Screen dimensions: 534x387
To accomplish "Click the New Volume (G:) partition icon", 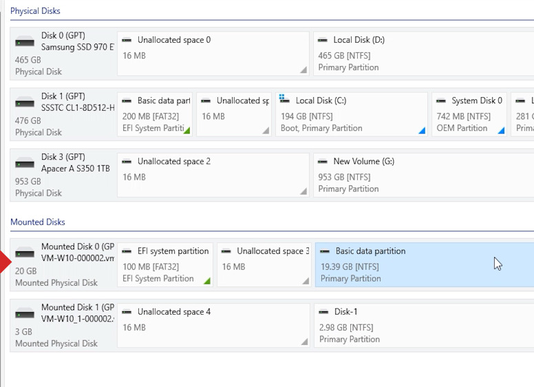I will [323, 161].
